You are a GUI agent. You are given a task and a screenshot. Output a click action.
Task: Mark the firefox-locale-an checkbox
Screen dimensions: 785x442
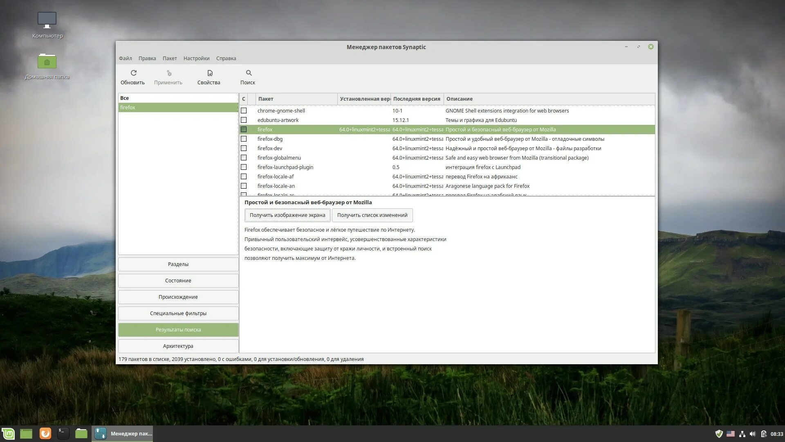click(244, 186)
